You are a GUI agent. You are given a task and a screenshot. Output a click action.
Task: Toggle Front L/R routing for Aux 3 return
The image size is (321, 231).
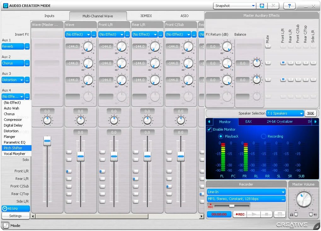[x=283, y=80]
